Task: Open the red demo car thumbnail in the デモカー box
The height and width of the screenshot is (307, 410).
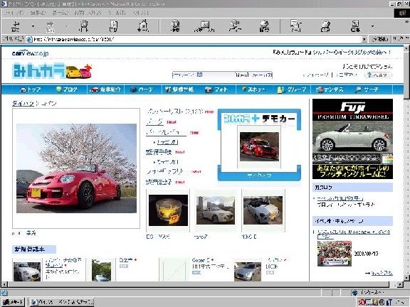Action: (x=259, y=146)
